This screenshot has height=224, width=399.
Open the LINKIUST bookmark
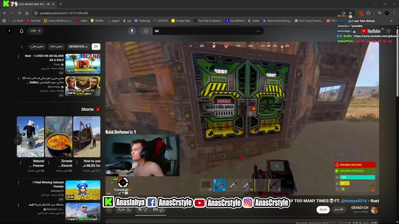(161, 21)
